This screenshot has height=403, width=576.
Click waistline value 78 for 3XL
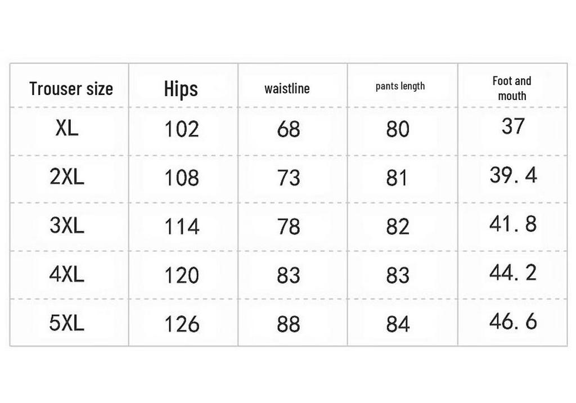point(289,227)
